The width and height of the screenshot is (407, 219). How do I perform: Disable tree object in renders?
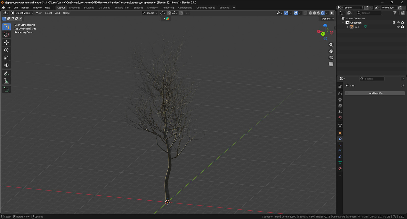coord(402,27)
